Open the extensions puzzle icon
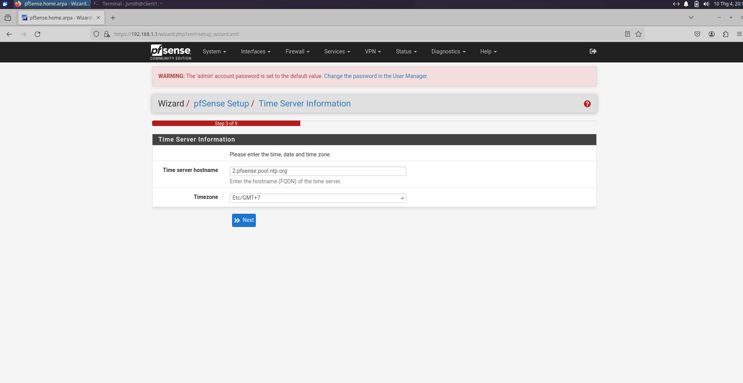This screenshot has width=743, height=383. [x=725, y=34]
